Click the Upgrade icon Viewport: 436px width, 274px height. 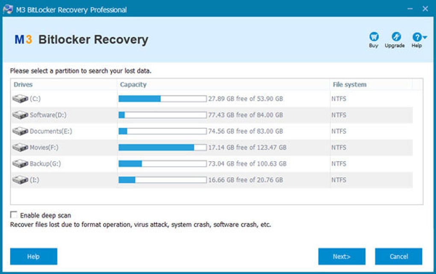coord(396,37)
